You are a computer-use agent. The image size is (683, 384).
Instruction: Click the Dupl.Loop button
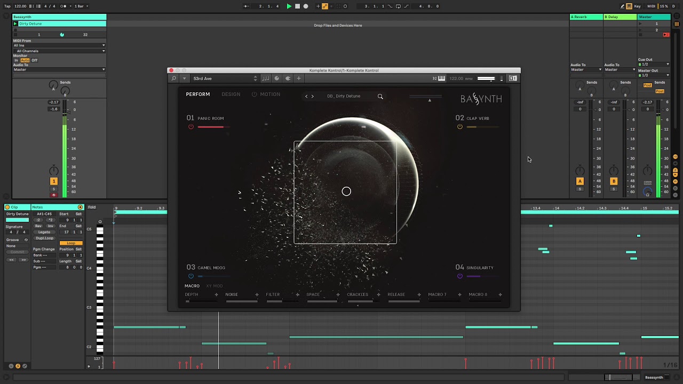tap(44, 238)
